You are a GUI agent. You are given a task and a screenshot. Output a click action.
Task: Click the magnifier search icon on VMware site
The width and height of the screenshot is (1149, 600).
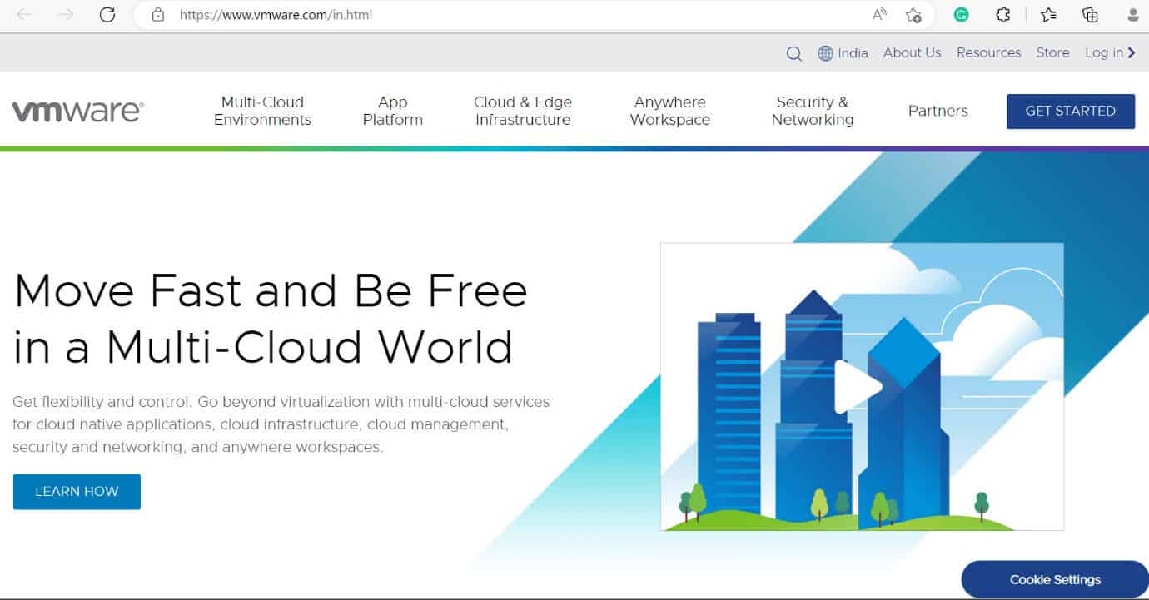793,53
